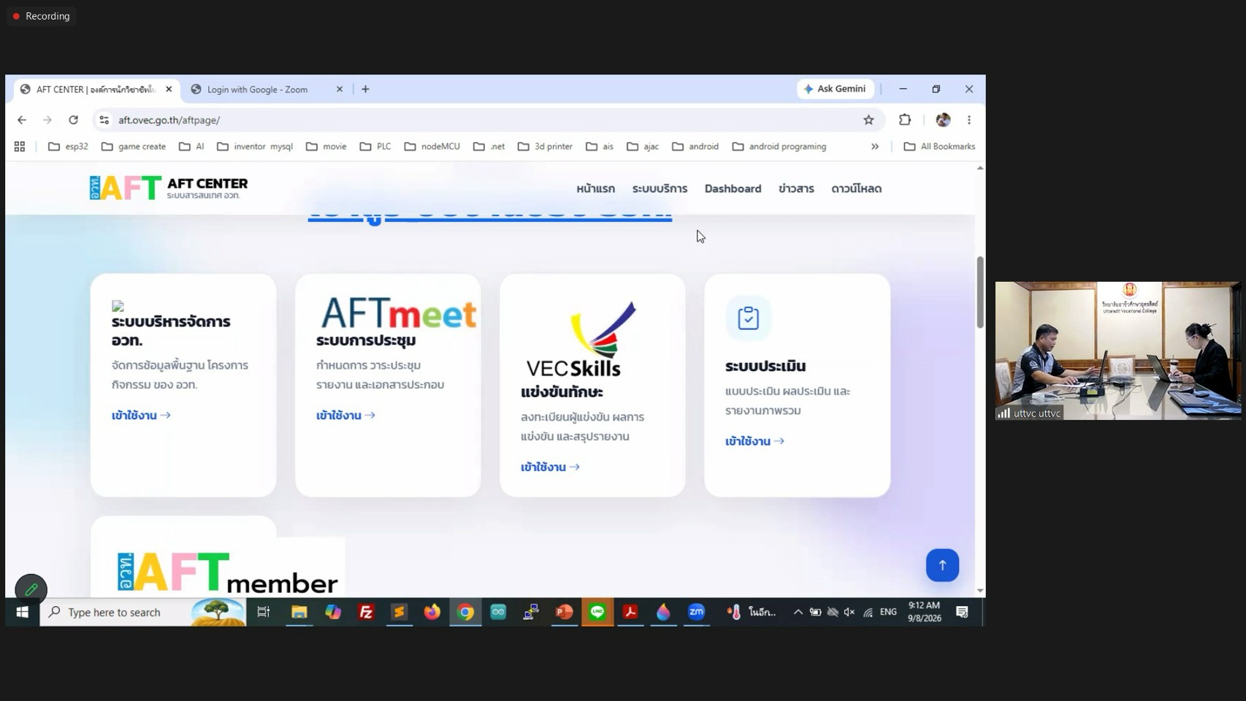Open the Dashboard menu item
The image size is (1246, 701).
coord(733,188)
